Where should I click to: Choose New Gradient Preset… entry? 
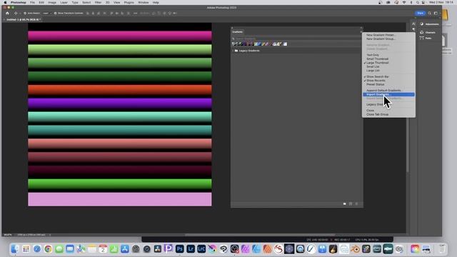[x=381, y=35]
